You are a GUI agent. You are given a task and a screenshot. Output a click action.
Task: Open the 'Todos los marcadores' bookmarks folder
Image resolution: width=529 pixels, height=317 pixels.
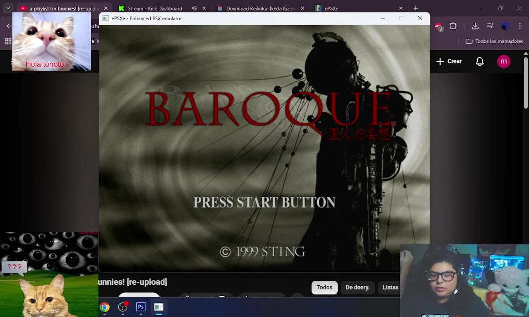coord(494,41)
